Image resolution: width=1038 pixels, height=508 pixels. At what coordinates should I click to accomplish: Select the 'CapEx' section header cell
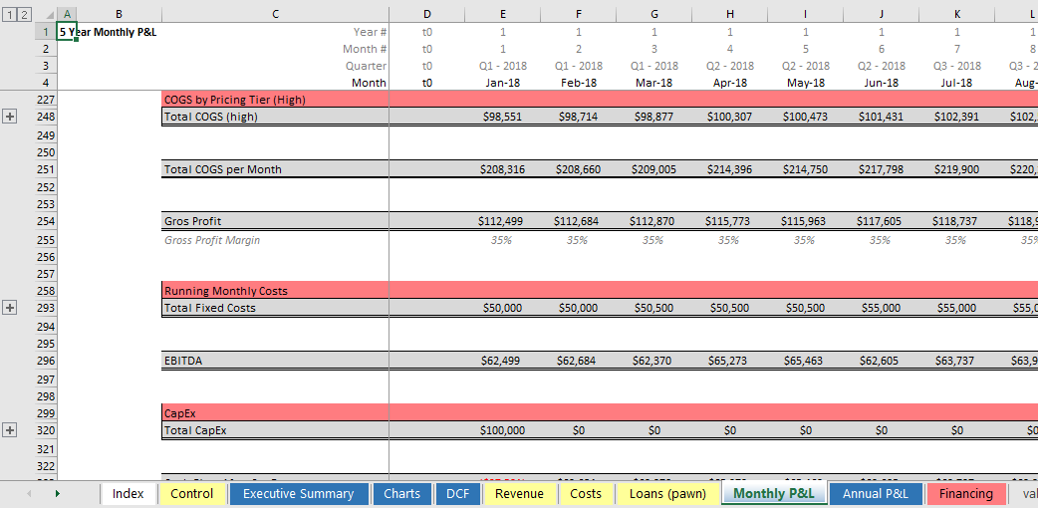[x=275, y=413]
